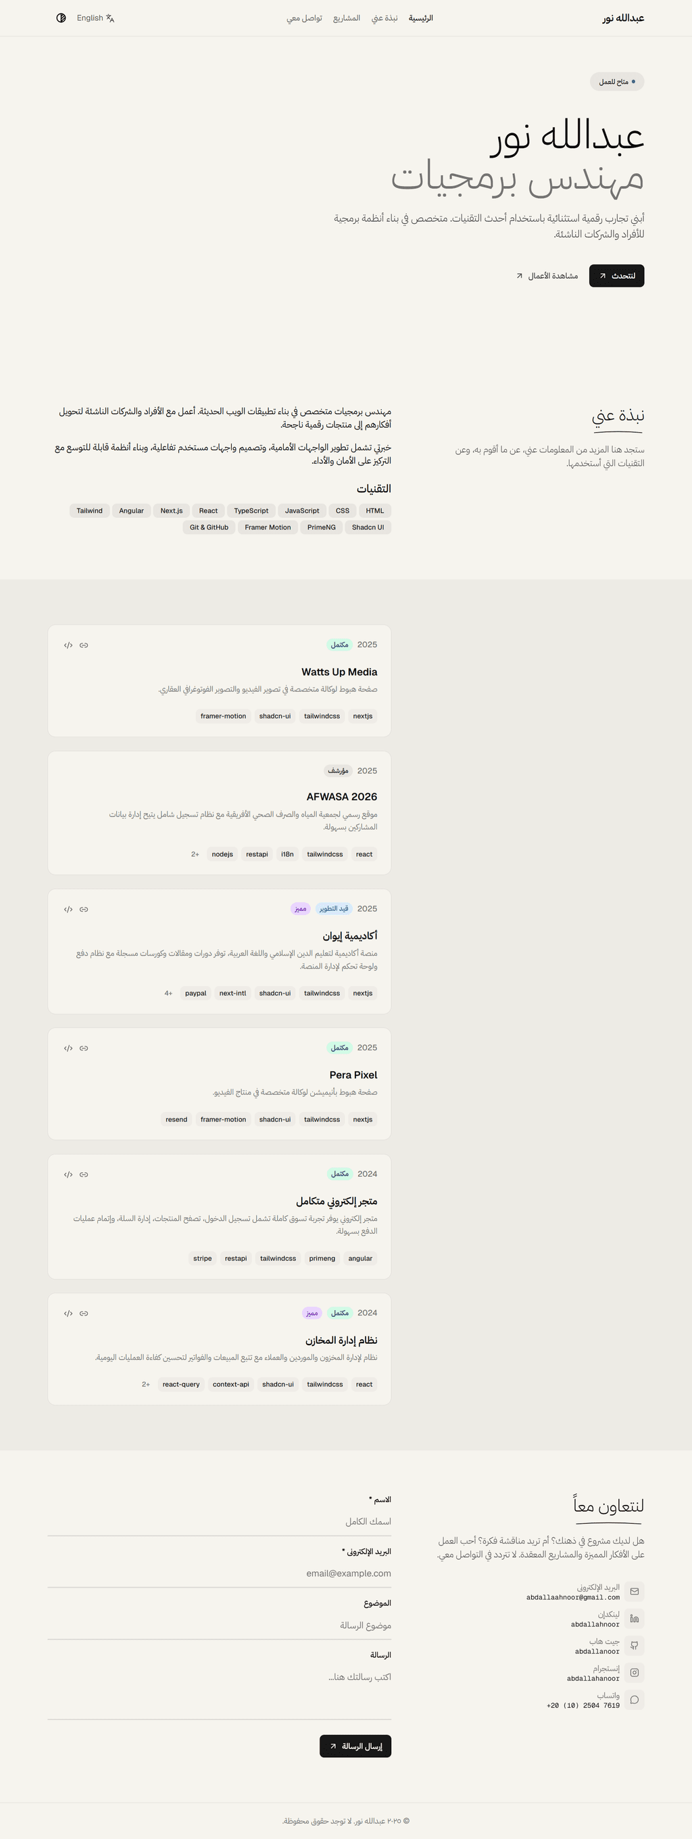This screenshot has height=1839, width=692.
Task: Open نبذة عني in the navigation bar
Action: click(385, 18)
